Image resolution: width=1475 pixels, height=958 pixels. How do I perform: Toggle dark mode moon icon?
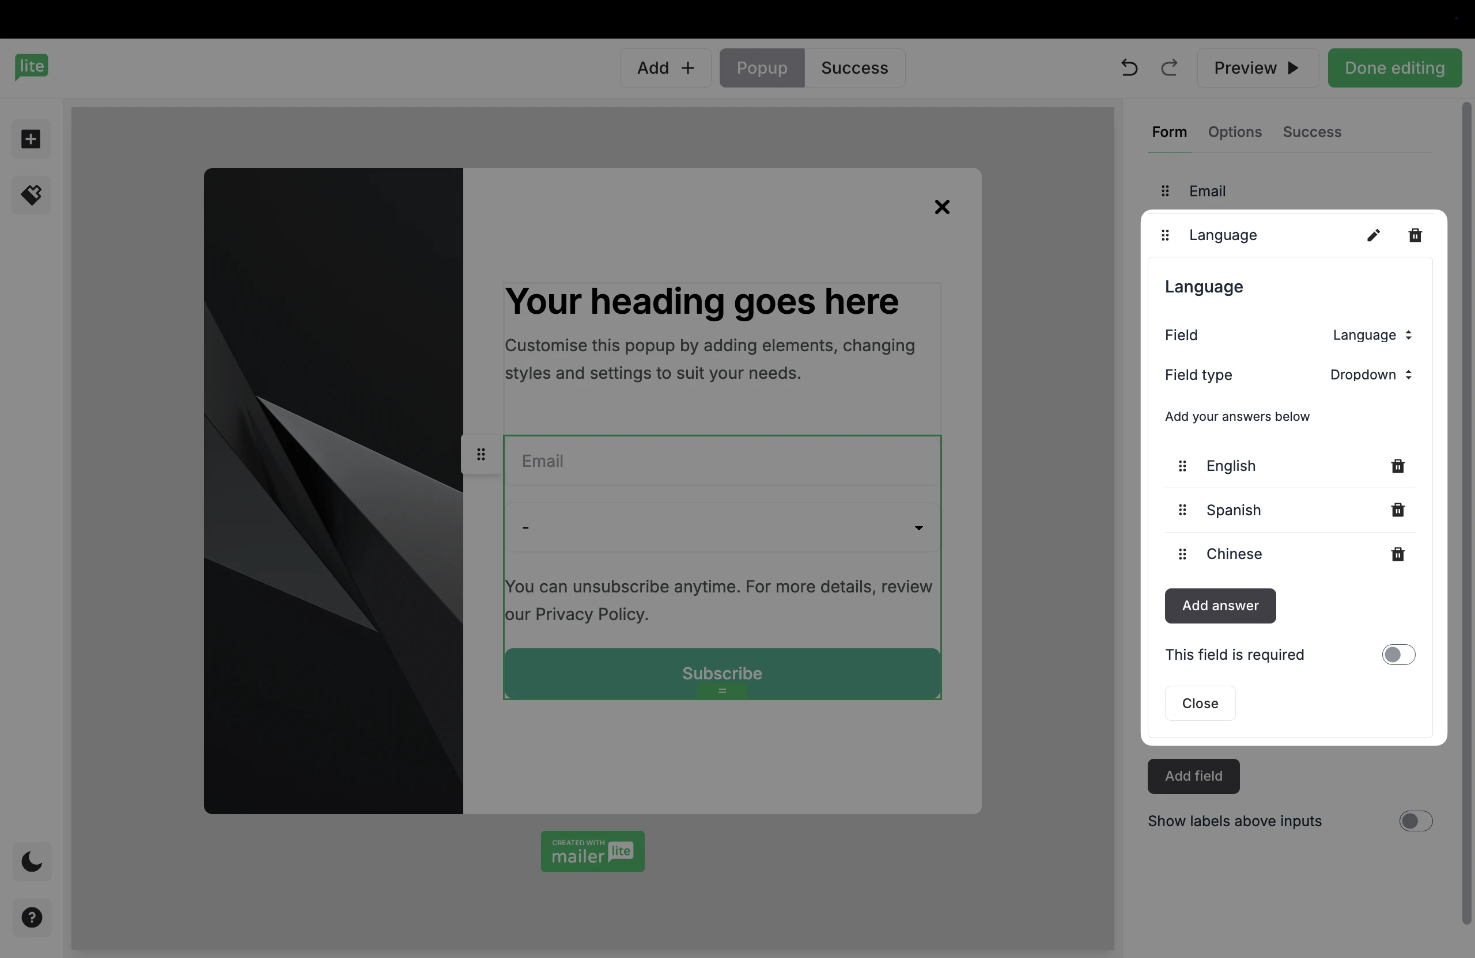pyautogui.click(x=32, y=861)
